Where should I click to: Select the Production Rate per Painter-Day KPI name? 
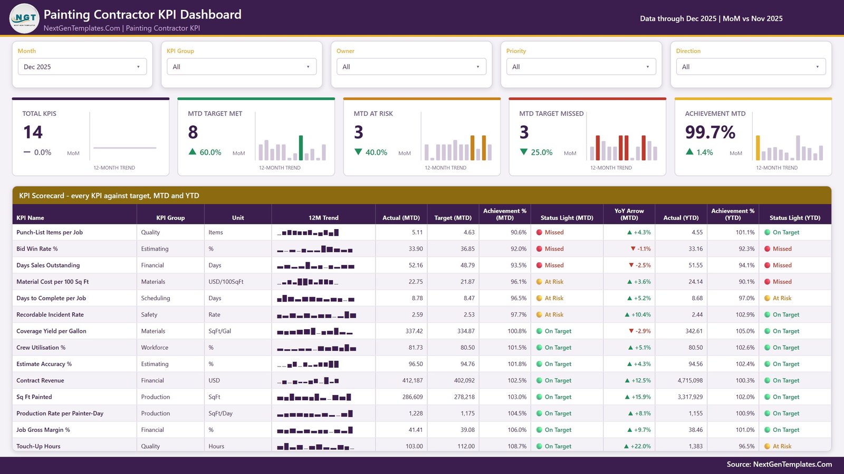click(60, 413)
